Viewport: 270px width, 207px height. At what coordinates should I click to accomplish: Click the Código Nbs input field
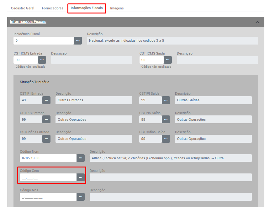48,197
